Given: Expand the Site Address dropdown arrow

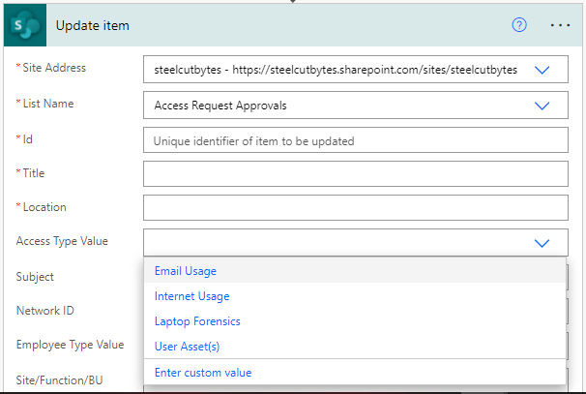Looking at the screenshot, I should pos(542,71).
